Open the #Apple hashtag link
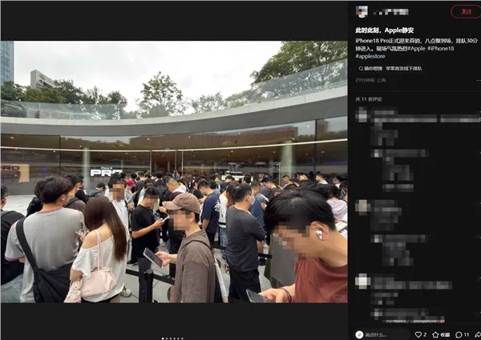This screenshot has width=481, height=340. (x=416, y=48)
